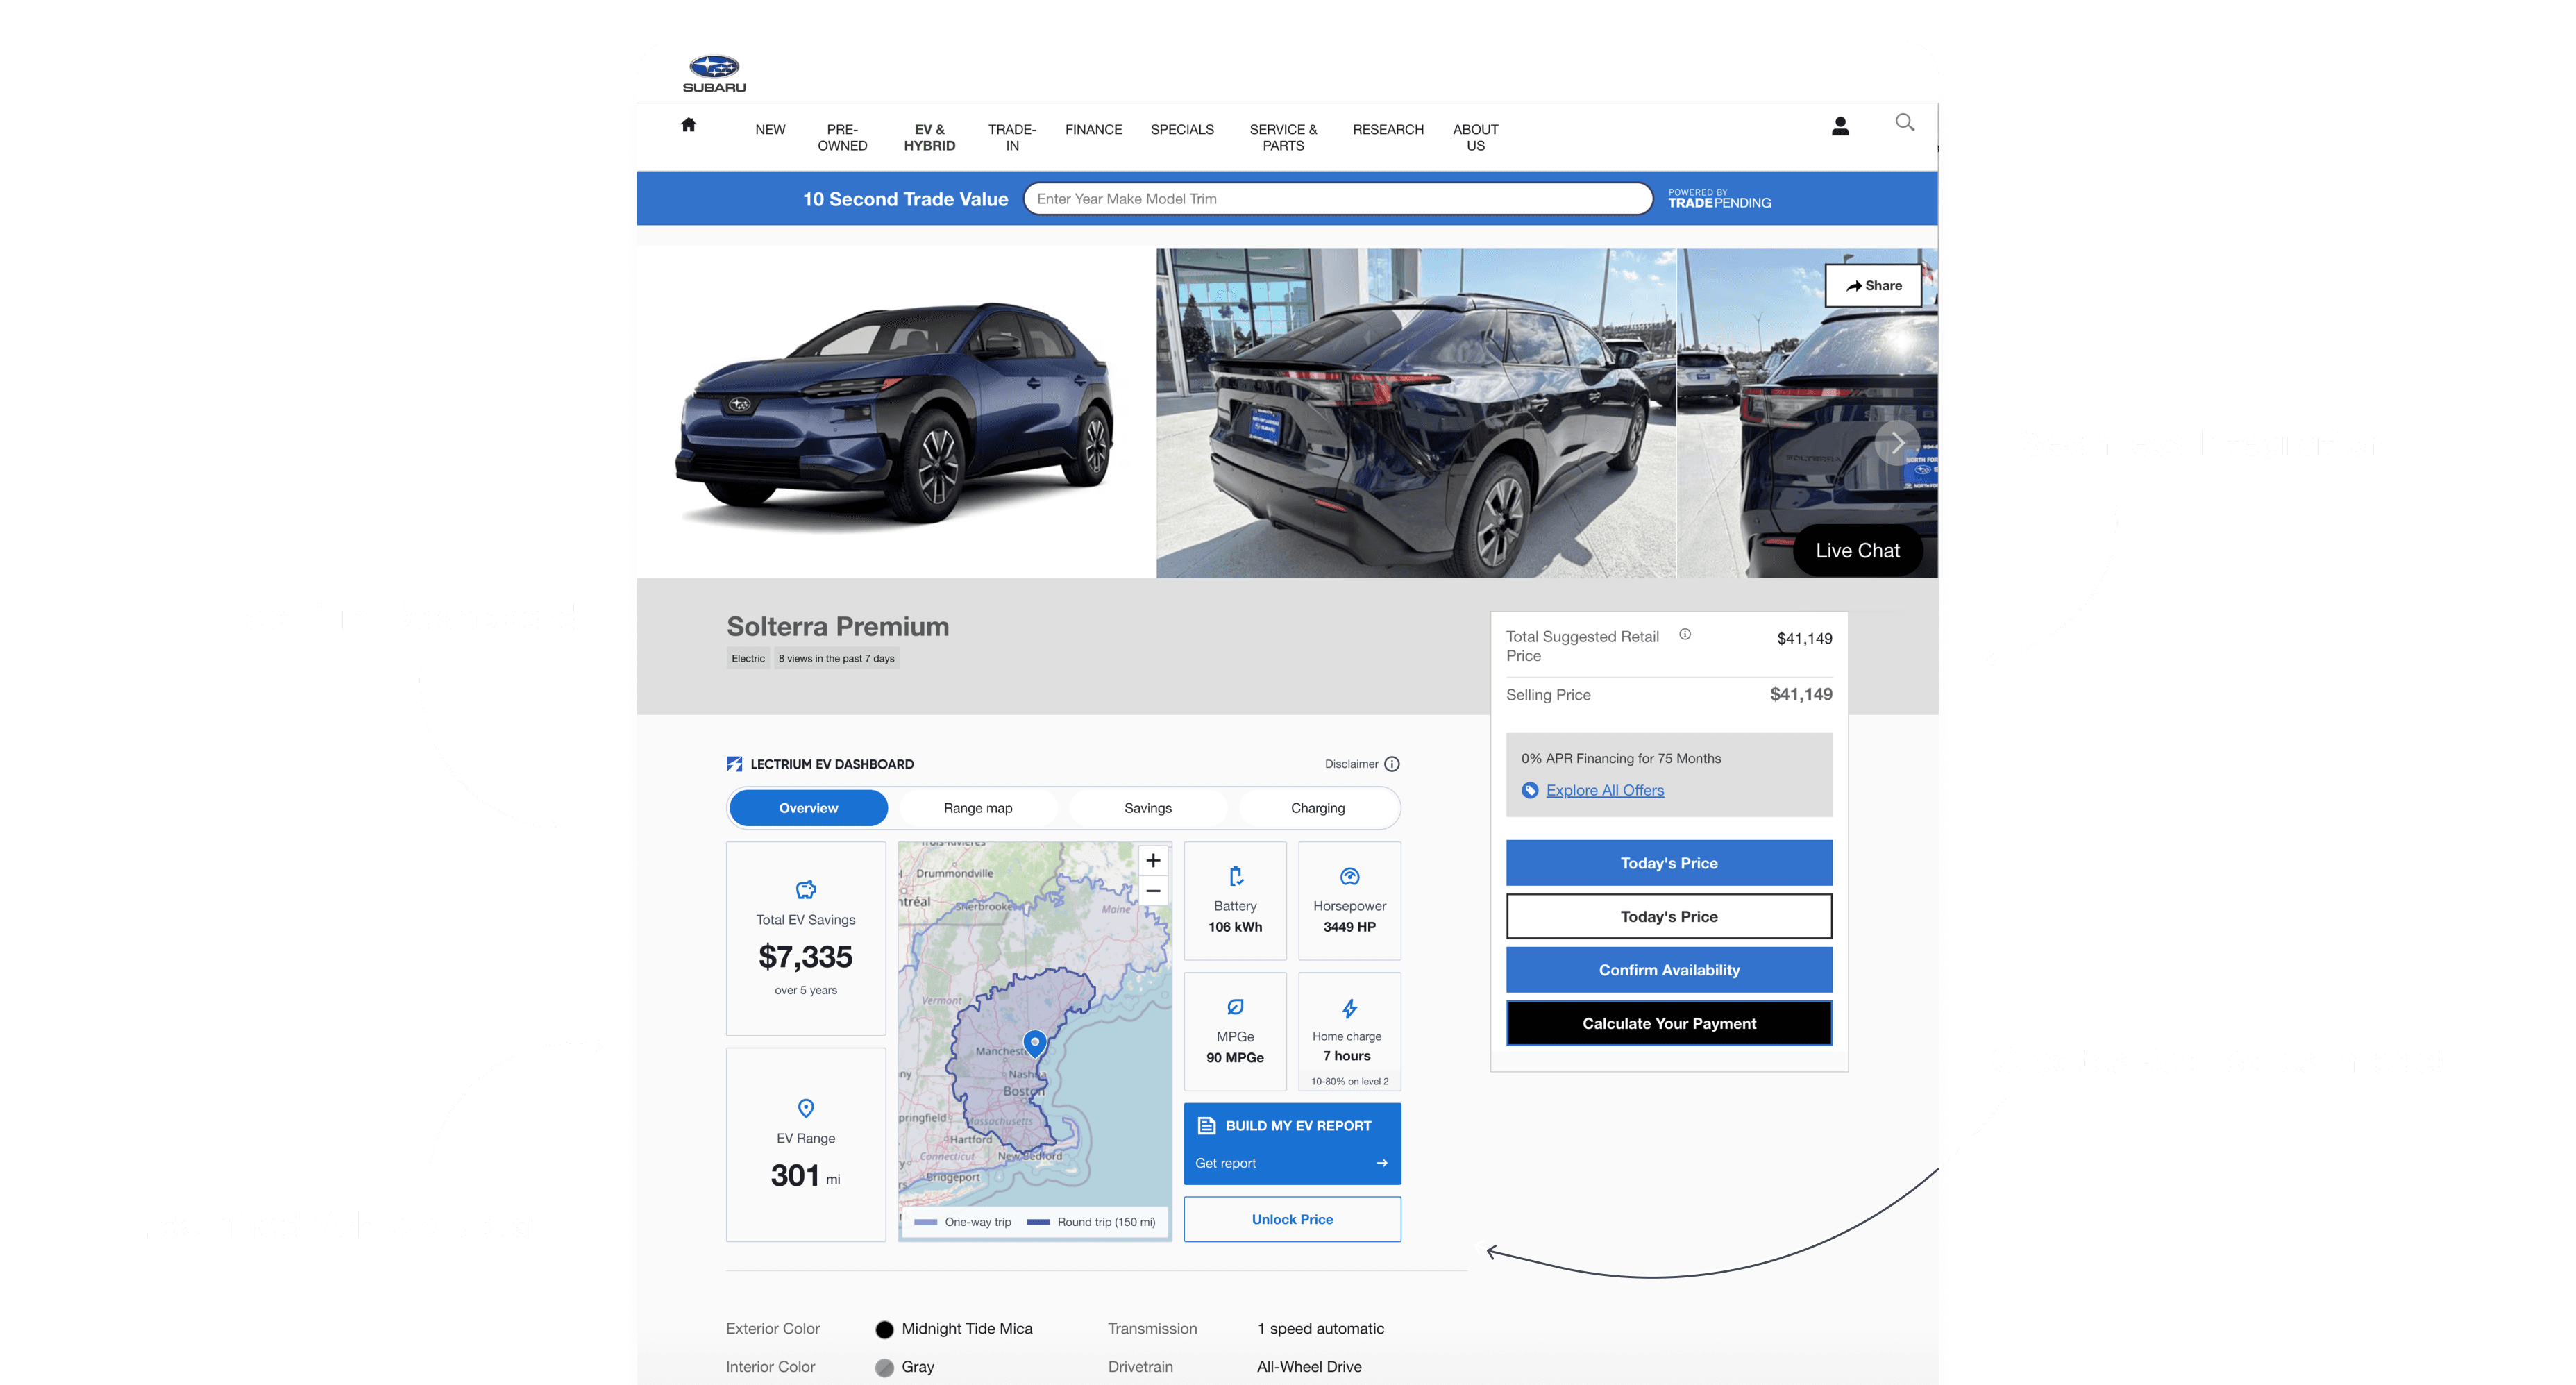The width and height of the screenshot is (2576, 1385).
Task: Open the EV & Hybrid menu
Action: point(929,138)
